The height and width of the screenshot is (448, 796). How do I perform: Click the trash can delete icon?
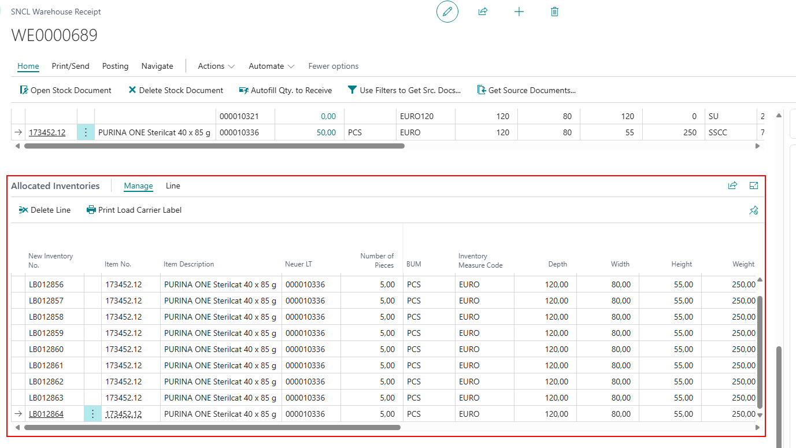pyautogui.click(x=554, y=12)
